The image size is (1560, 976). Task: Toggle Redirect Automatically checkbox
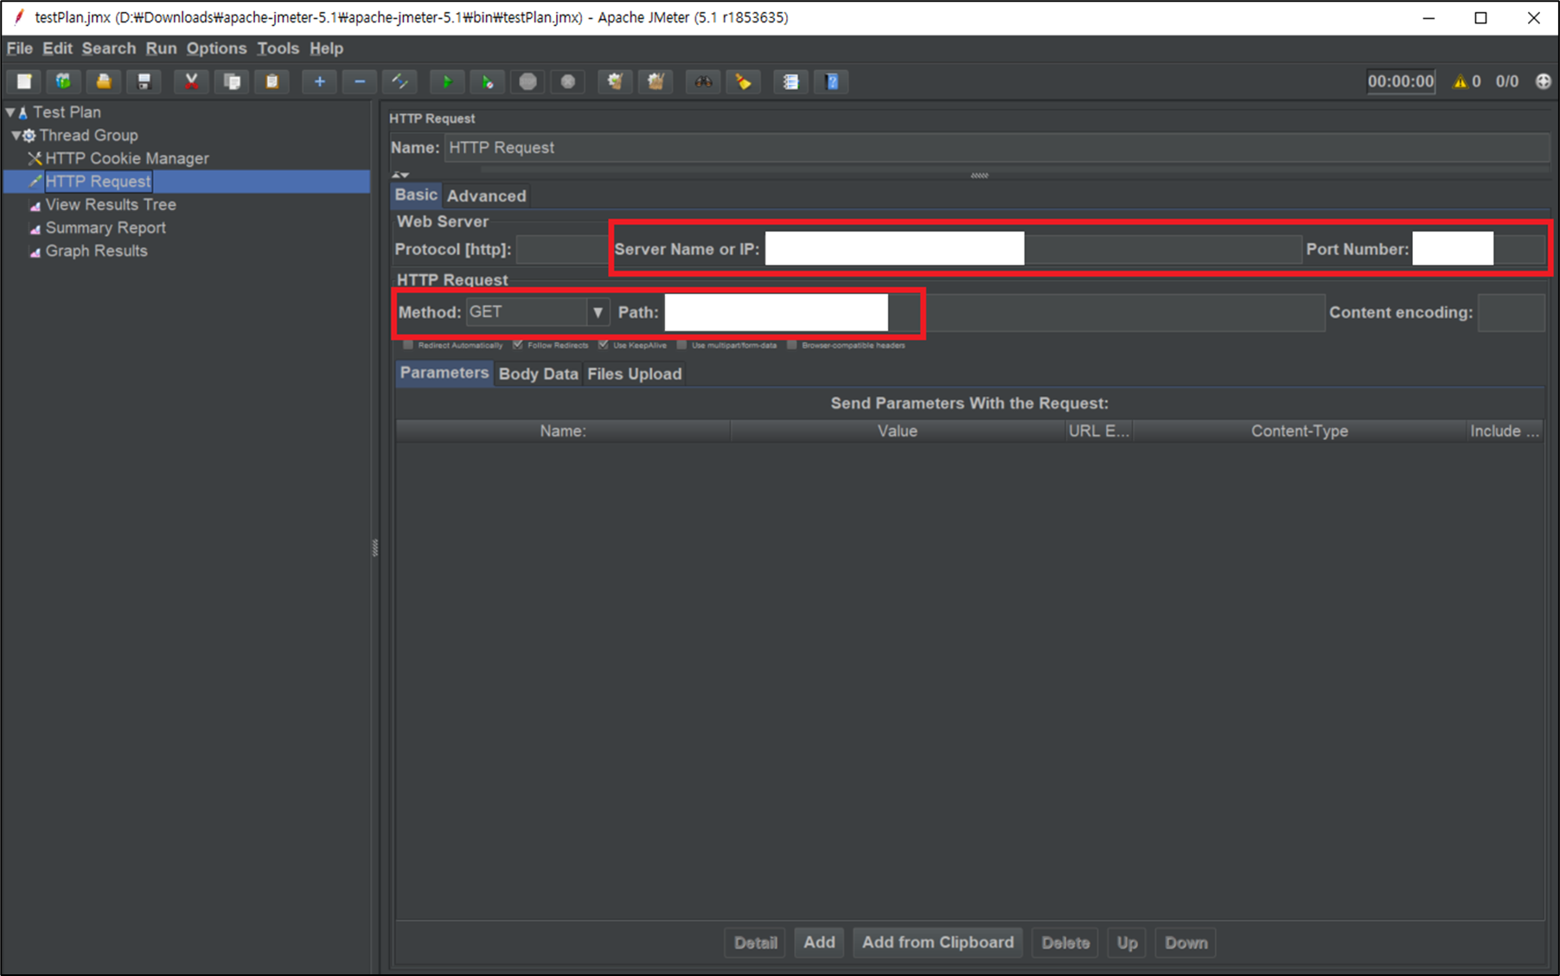click(x=408, y=345)
